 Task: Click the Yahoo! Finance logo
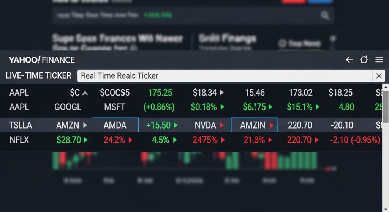click(x=41, y=60)
